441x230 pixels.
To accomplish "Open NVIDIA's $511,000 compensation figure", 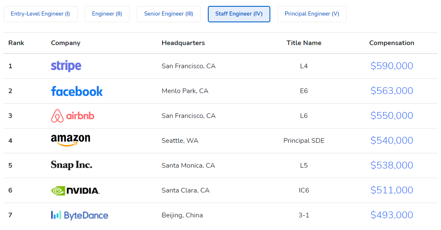I will click(x=392, y=190).
